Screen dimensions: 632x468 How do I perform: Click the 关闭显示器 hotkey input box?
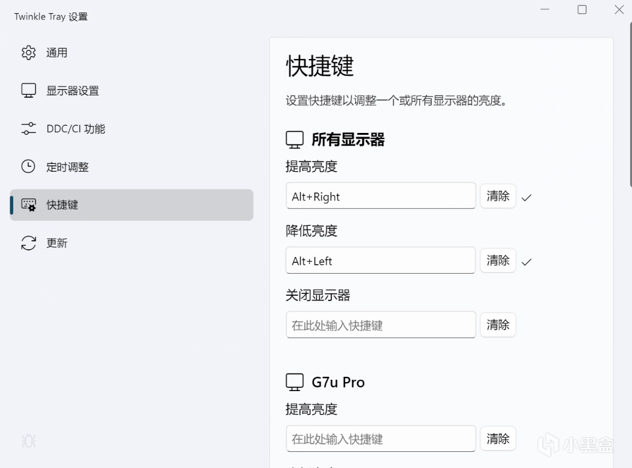click(x=381, y=325)
